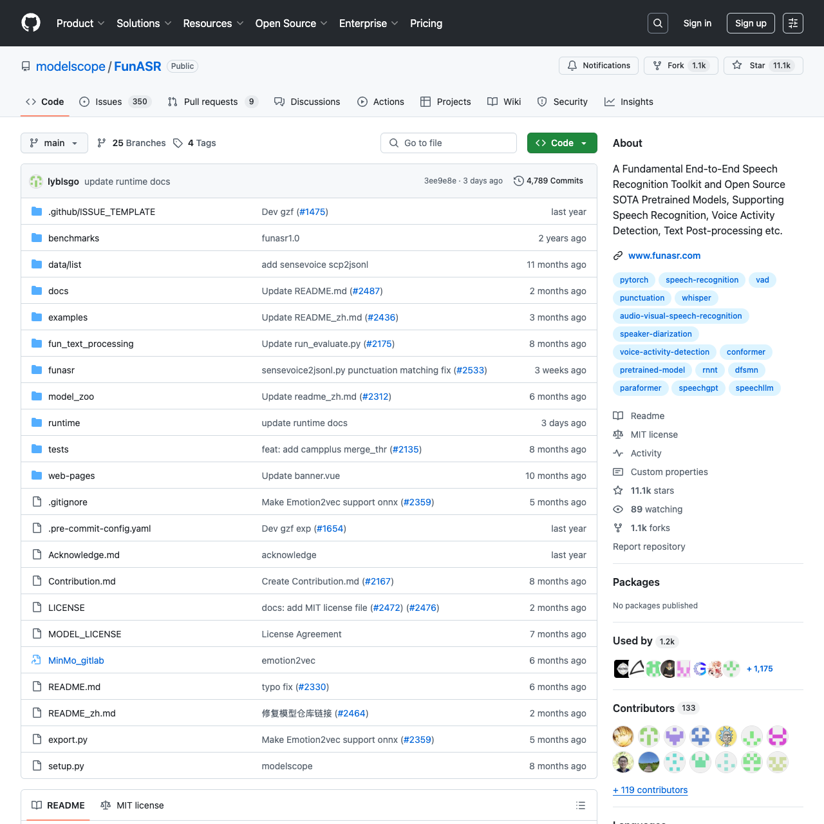Click the tag icon beside 4 Tags
This screenshot has width=824, height=824.
pos(178,143)
